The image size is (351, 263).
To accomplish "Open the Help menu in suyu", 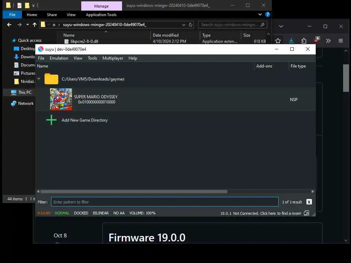I will tap(133, 58).
